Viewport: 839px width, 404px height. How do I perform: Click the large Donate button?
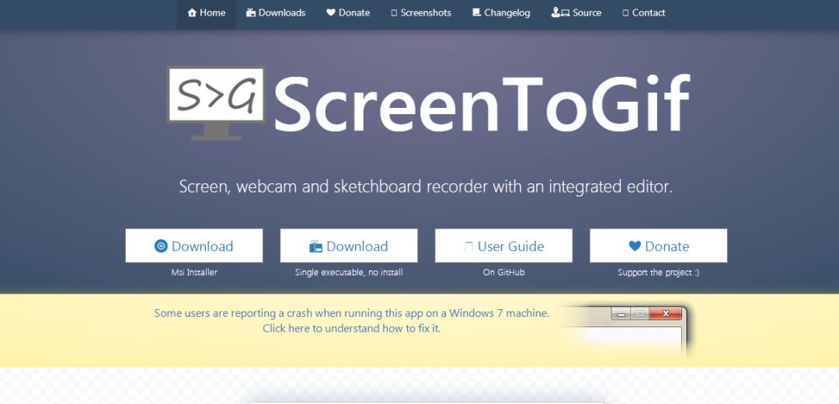pyautogui.click(x=659, y=246)
